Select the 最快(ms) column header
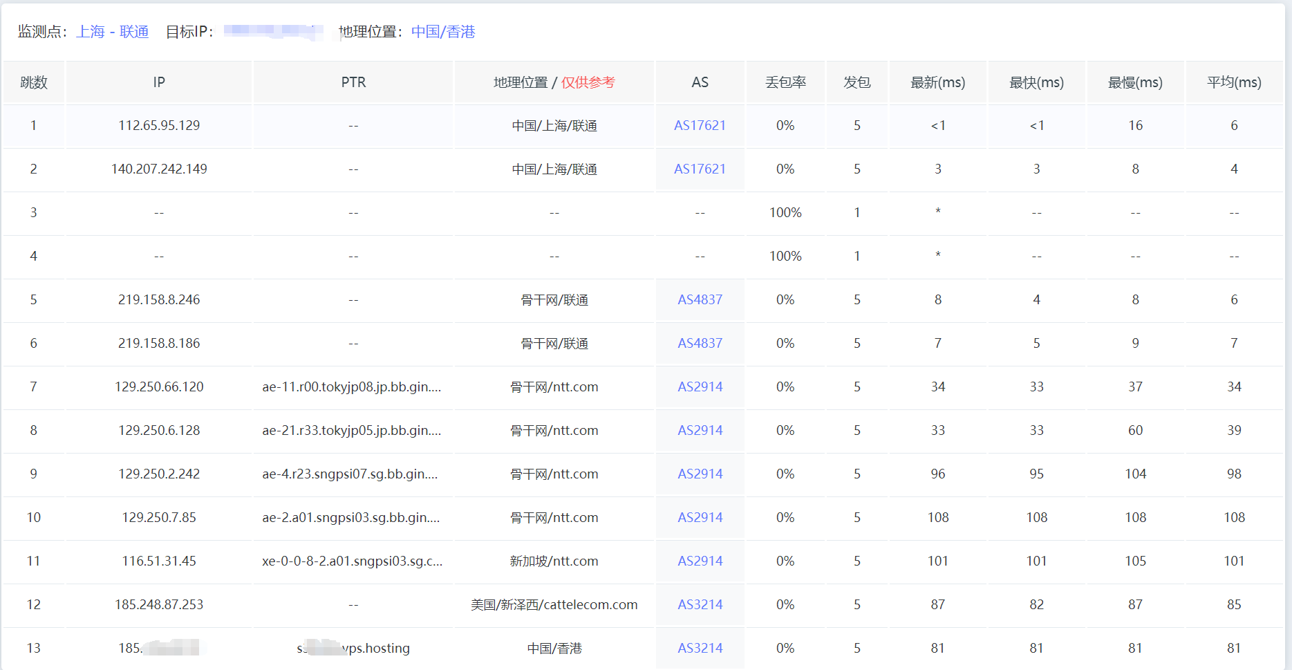This screenshot has height=670, width=1292. tap(1036, 82)
